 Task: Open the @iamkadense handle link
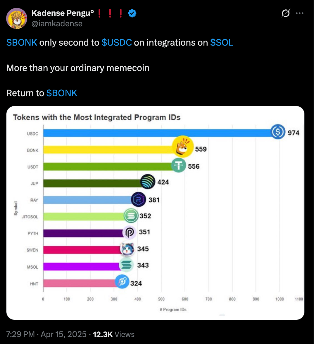(x=57, y=24)
